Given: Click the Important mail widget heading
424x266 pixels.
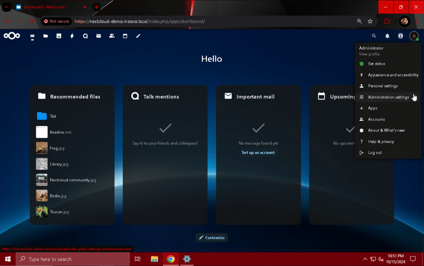Looking at the screenshot, I should click(256, 97).
